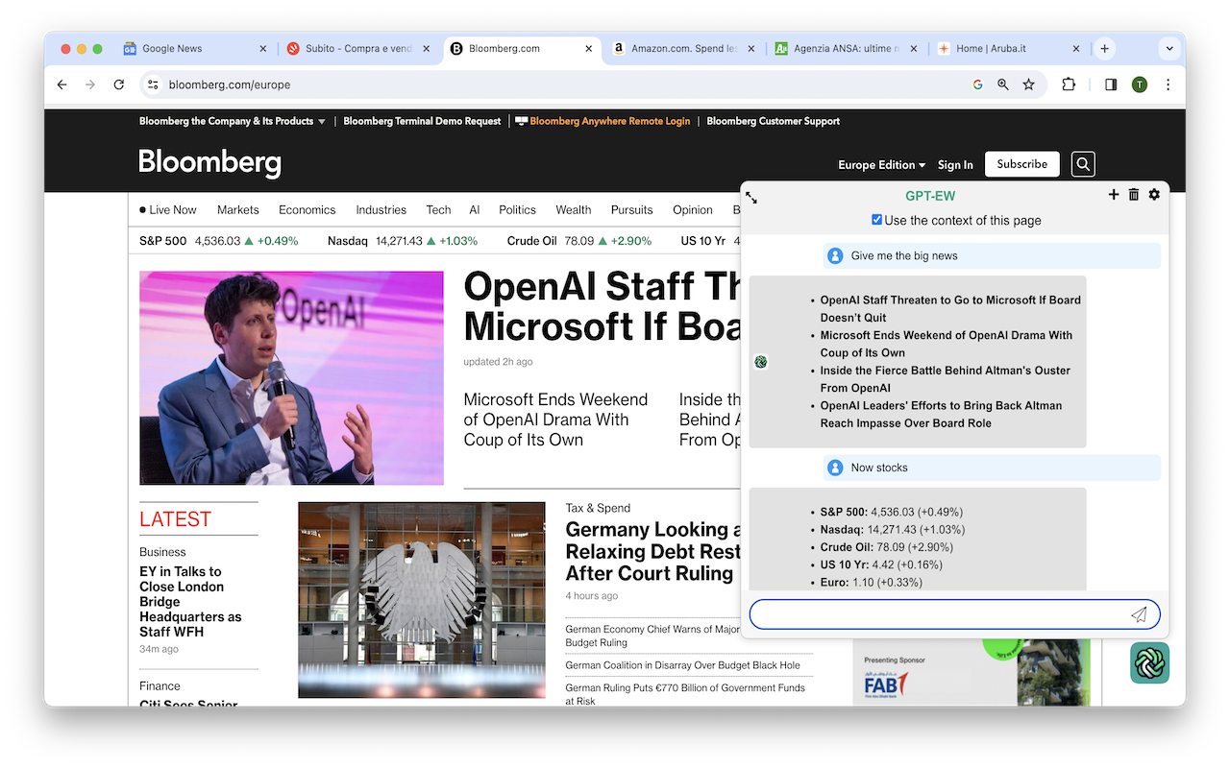This screenshot has height=768, width=1230.
Task: Close the Bloomberg.com tab
Action: point(589,48)
